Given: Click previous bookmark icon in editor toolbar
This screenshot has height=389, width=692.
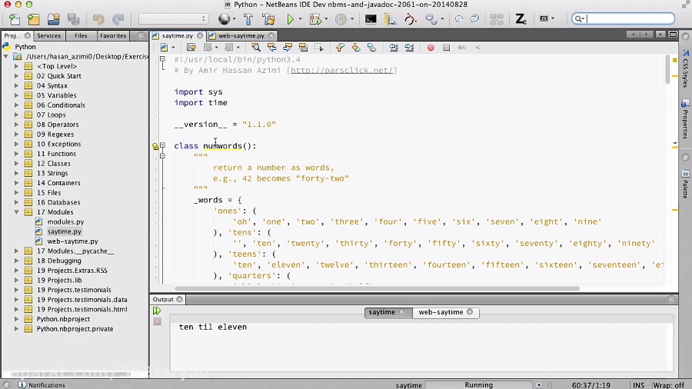Looking at the screenshot, I should (x=340, y=48).
